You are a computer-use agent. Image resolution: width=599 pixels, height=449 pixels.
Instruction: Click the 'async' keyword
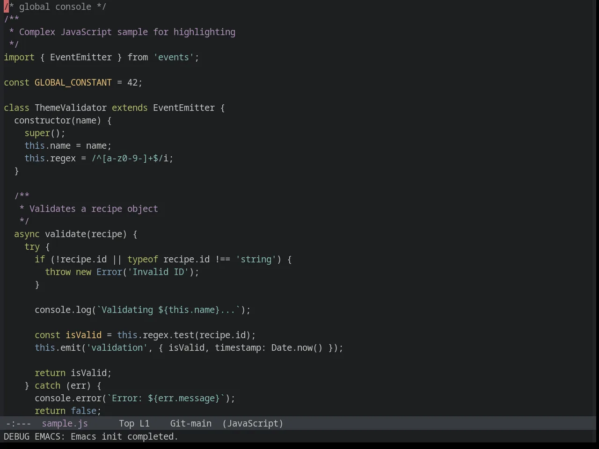coord(27,234)
